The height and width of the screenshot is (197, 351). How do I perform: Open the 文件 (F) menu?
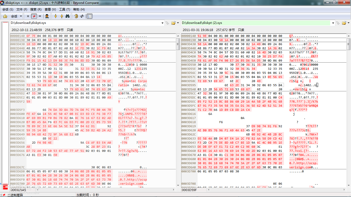point(22,9)
